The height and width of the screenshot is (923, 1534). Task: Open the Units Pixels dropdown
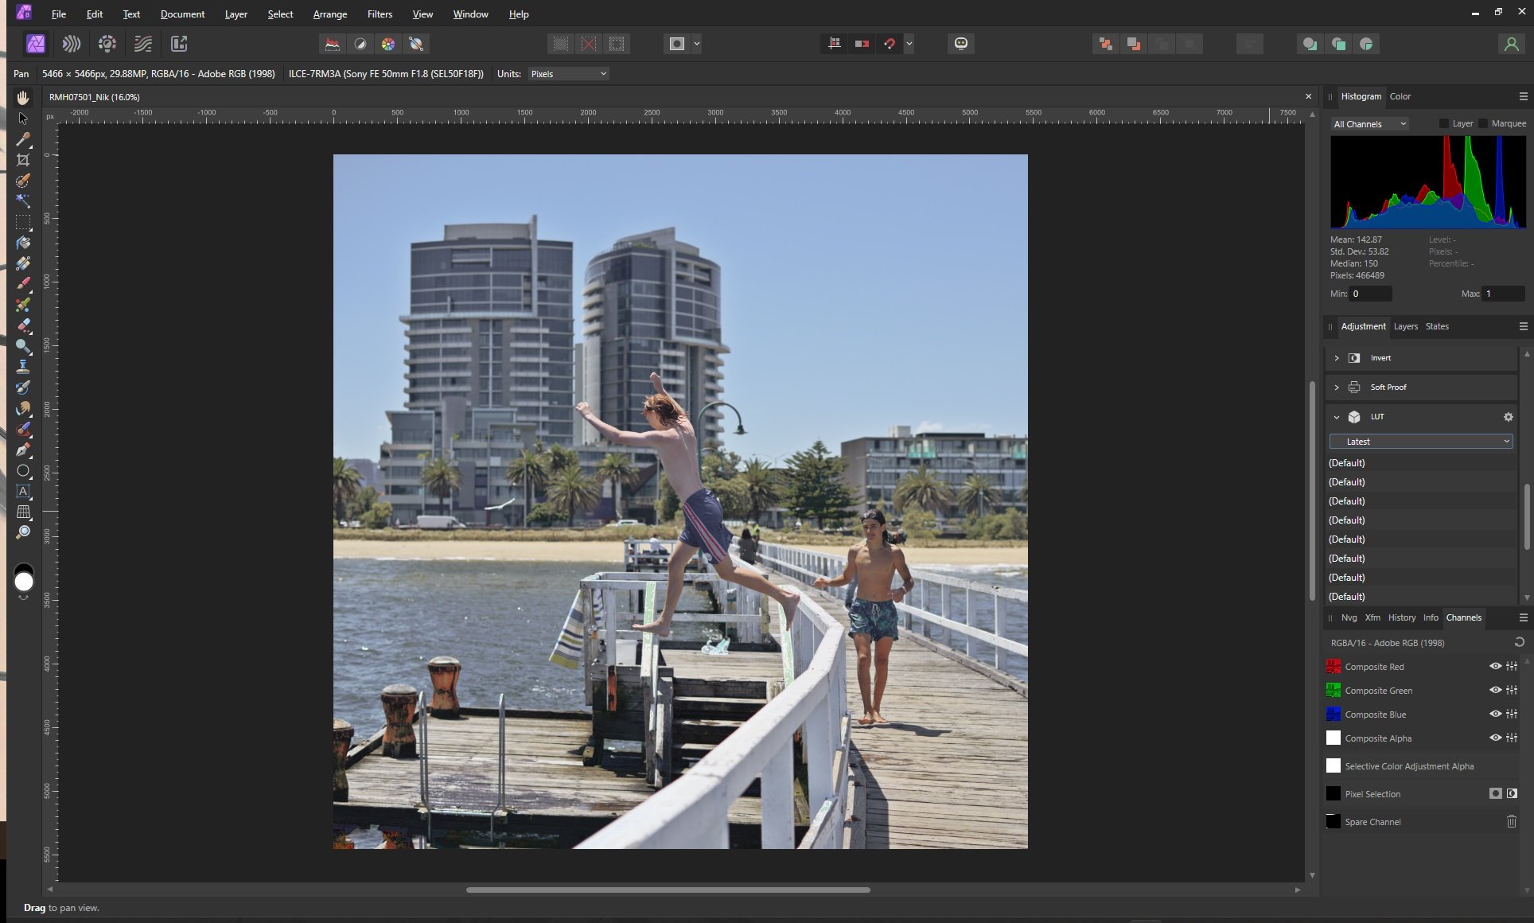pyautogui.click(x=568, y=73)
